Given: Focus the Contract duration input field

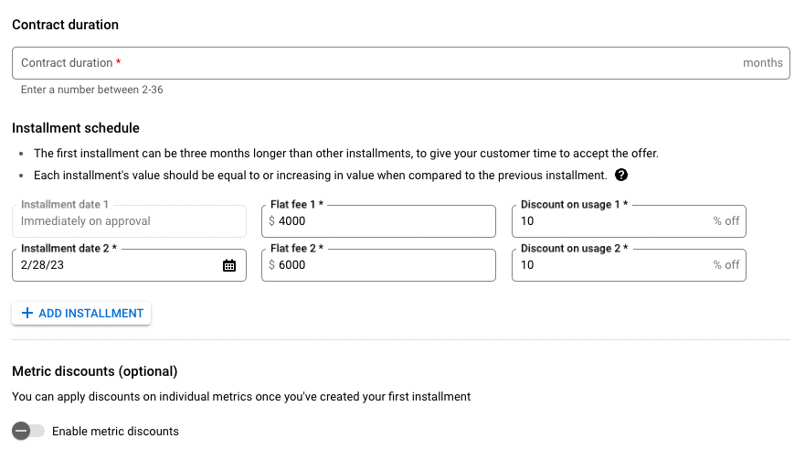Looking at the screenshot, I should point(401,63).
